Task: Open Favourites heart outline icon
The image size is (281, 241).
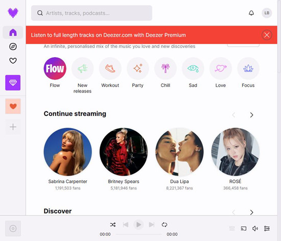Action: coord(13,61)
